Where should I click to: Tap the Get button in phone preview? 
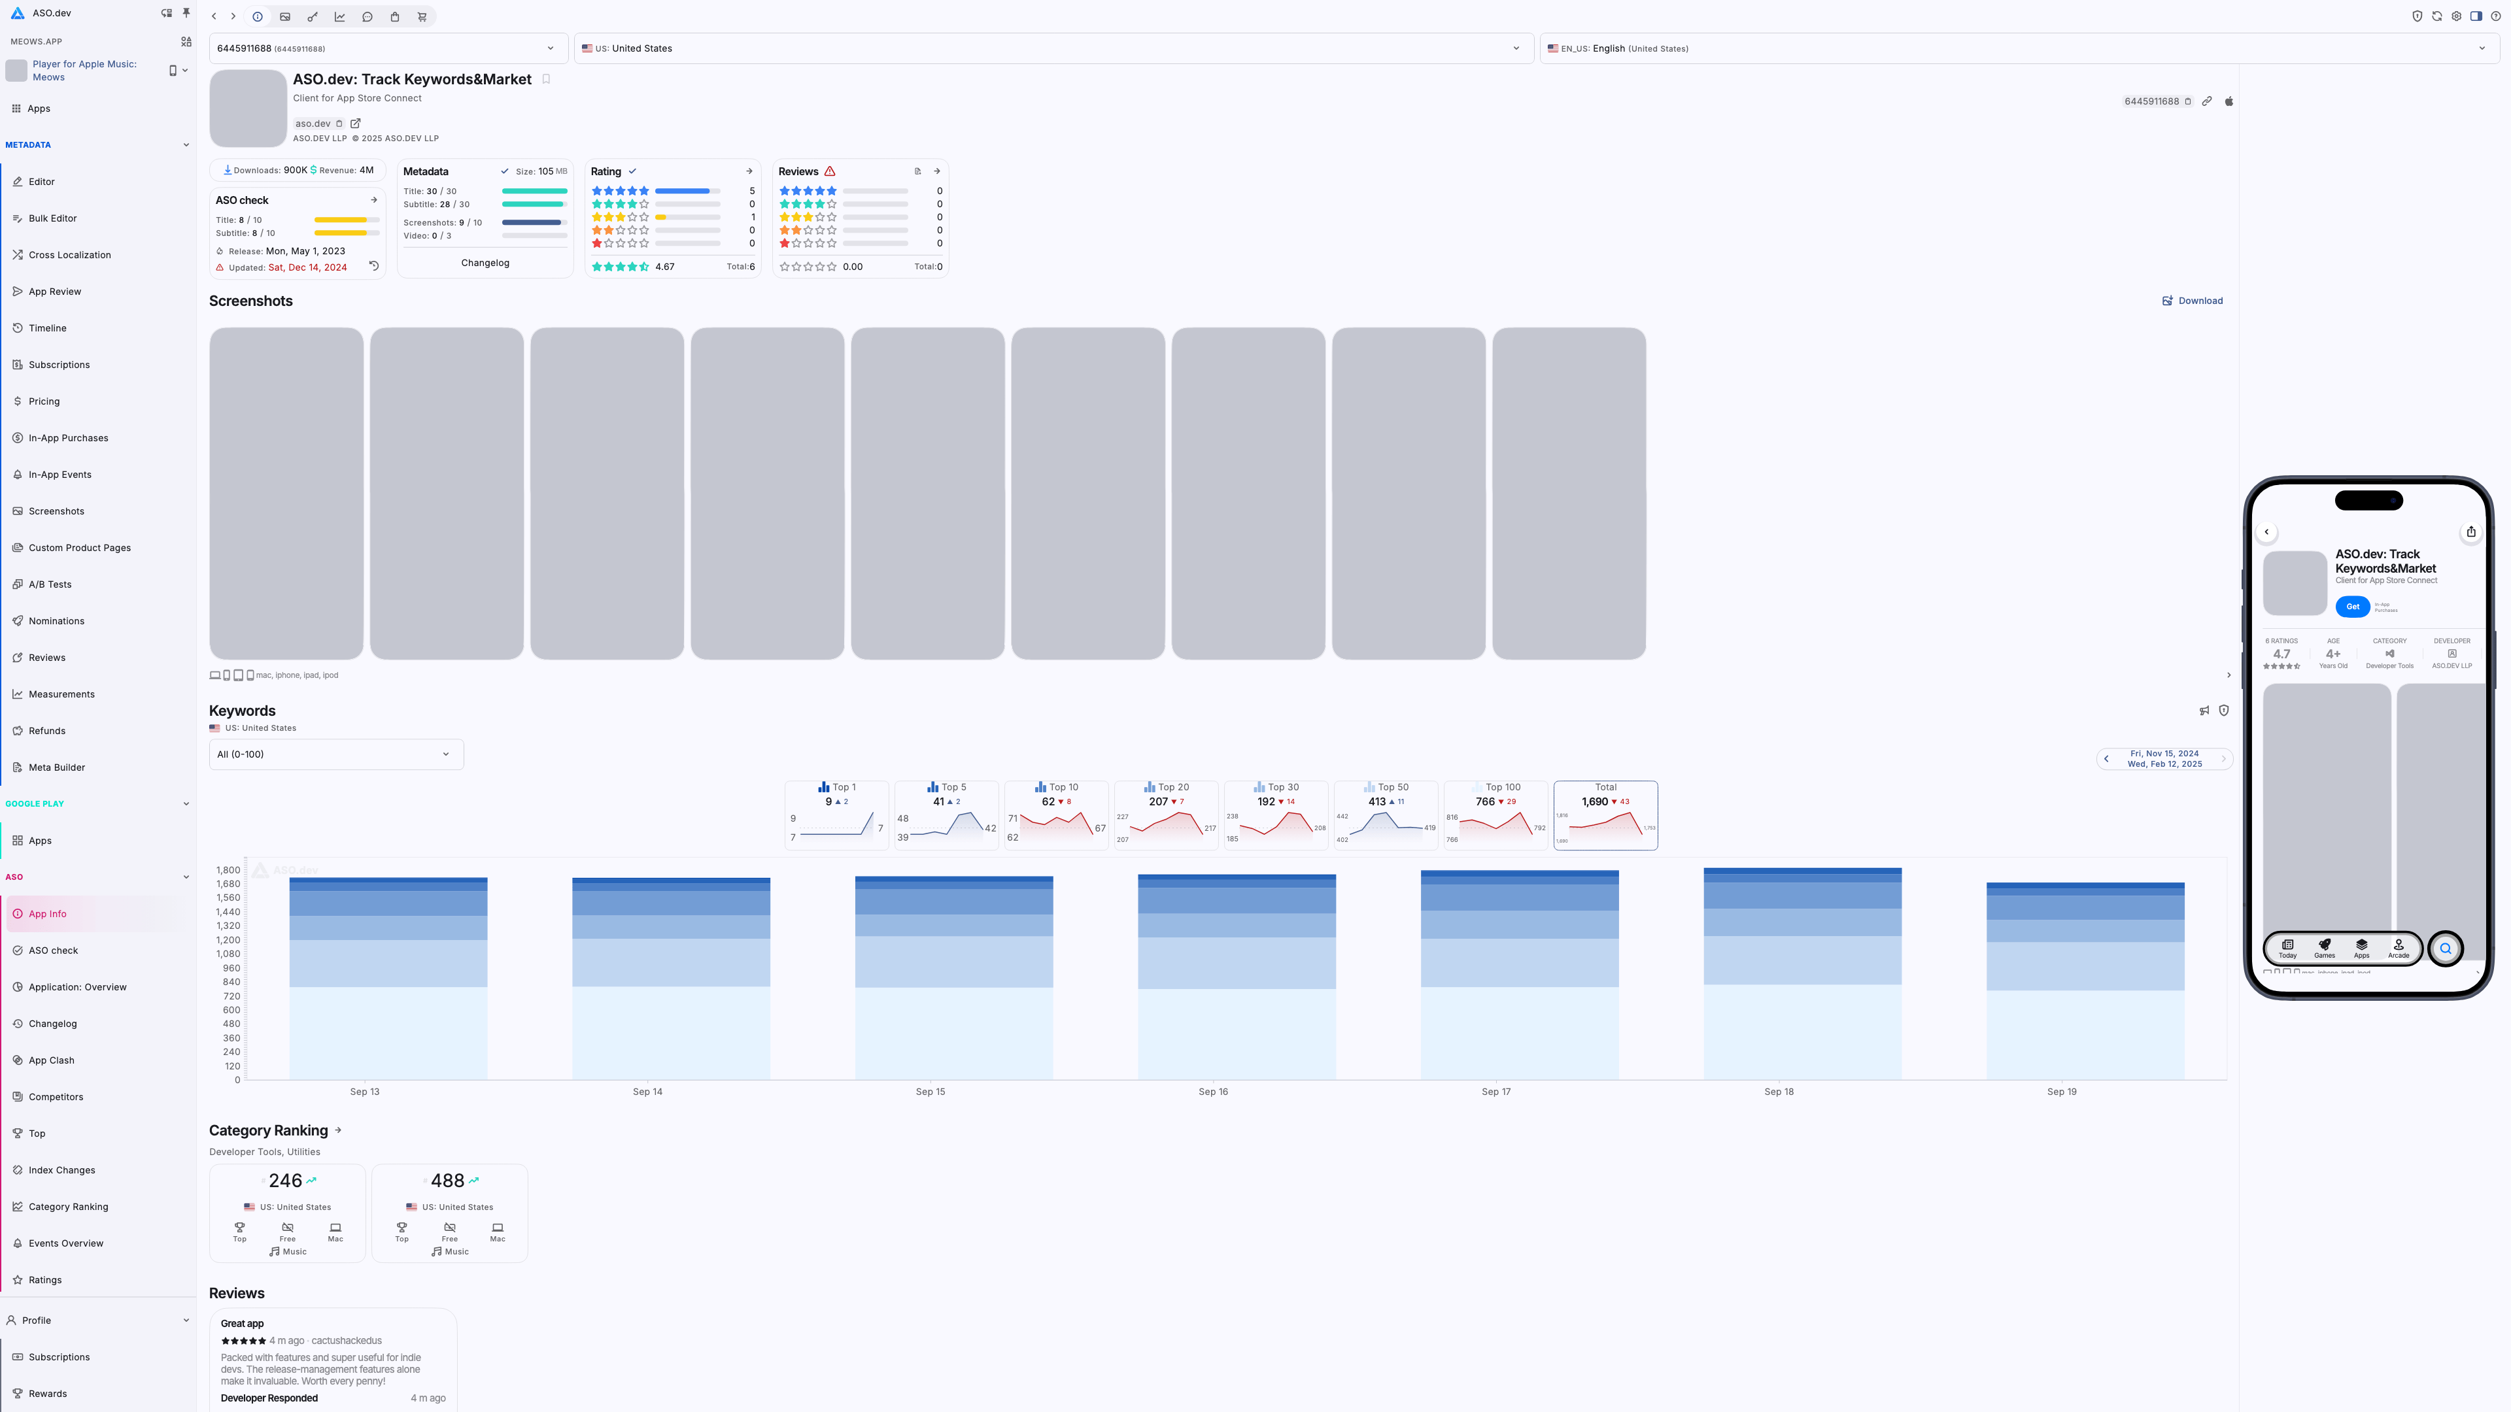[2352, 607]
